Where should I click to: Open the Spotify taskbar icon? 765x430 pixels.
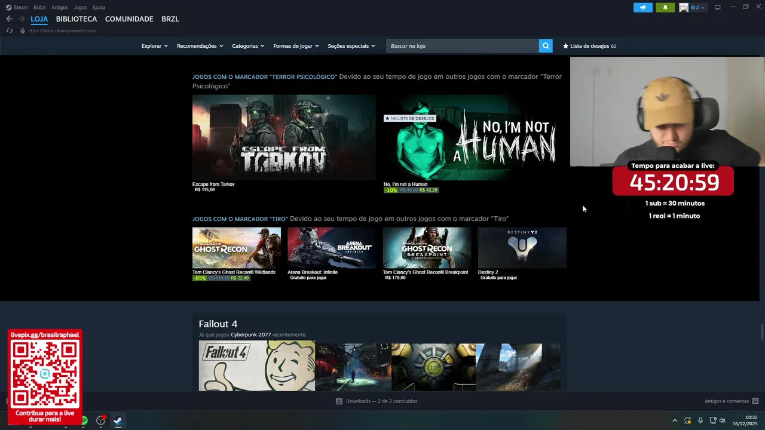pos(84,420)
